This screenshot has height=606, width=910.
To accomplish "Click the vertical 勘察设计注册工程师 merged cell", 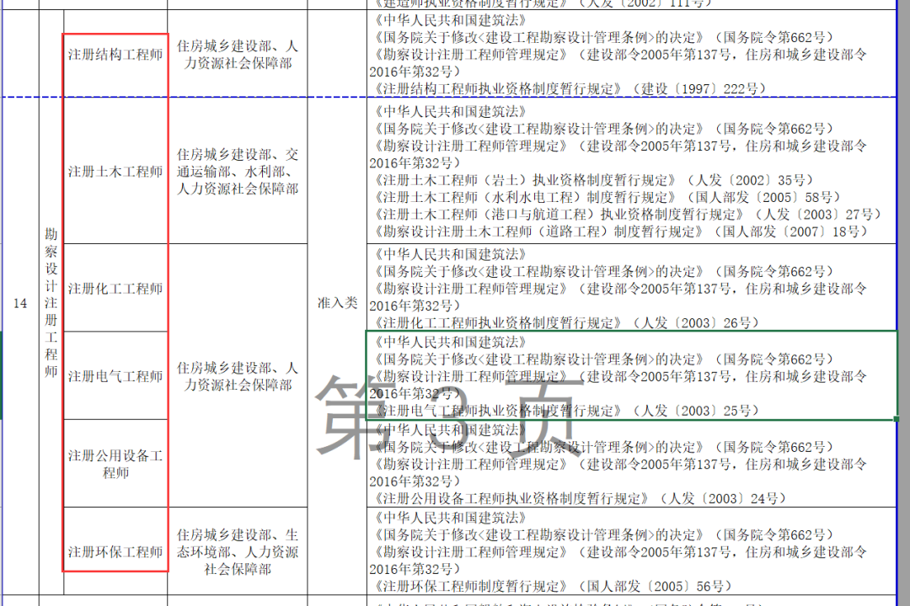I will 51,303.
